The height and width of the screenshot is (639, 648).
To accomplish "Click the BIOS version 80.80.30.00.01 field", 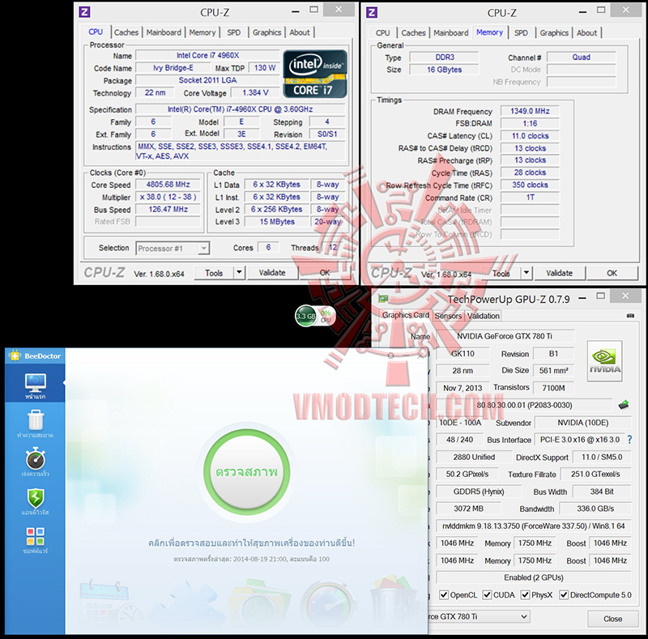I will tap(524, 405).
